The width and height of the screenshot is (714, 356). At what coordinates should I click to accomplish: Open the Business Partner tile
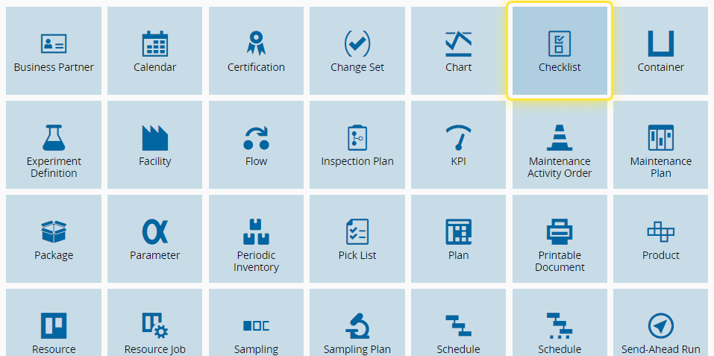click(x=54, y=51)
